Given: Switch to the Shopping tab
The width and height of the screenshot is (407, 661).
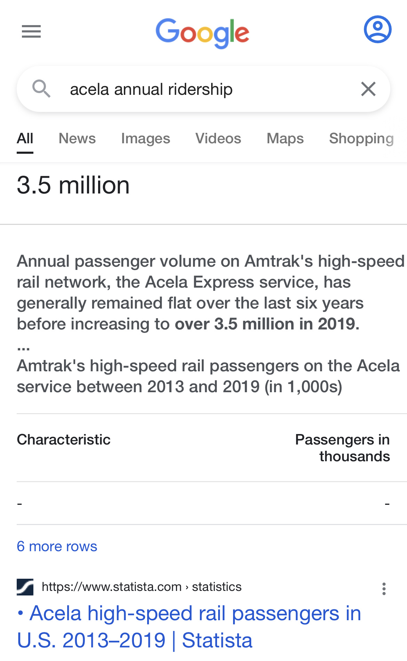Looking at the screenshot, I should coord(362,138).
